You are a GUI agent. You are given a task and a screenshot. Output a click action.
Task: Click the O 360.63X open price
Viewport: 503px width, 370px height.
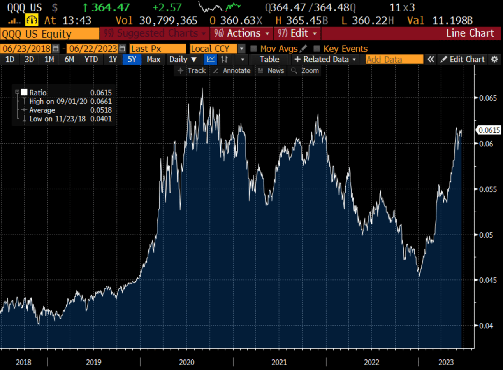click(236, 20)
